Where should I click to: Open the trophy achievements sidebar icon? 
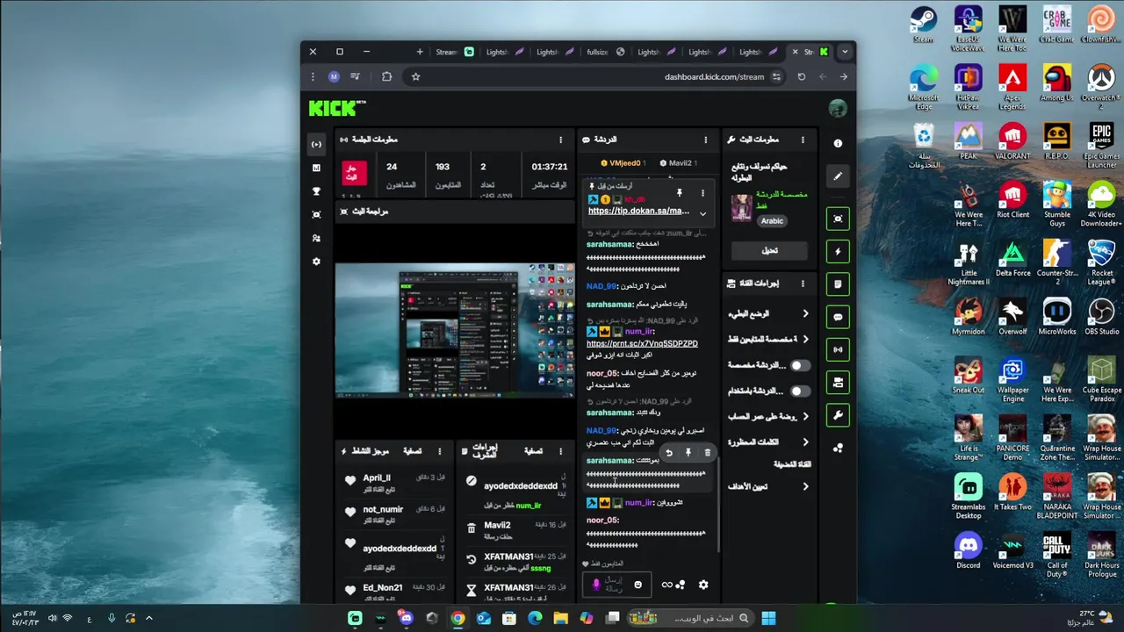(317, 191)
